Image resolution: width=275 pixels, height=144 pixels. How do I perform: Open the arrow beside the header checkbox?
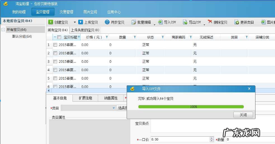pos(55,37)
